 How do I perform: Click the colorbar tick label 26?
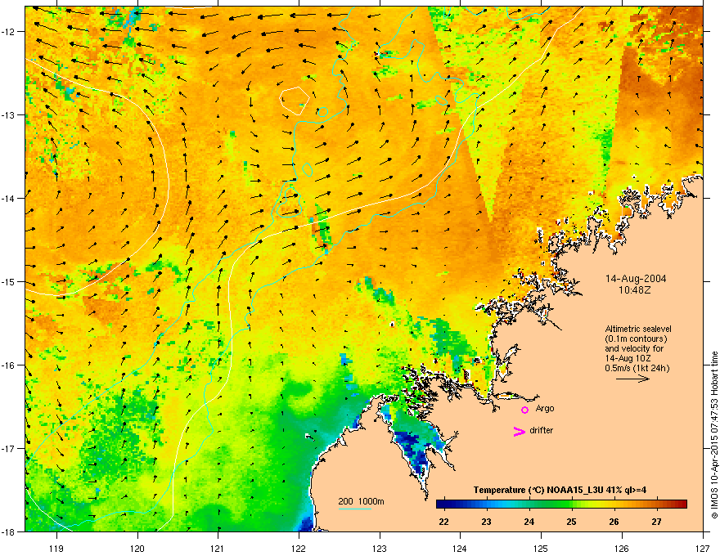614,522
